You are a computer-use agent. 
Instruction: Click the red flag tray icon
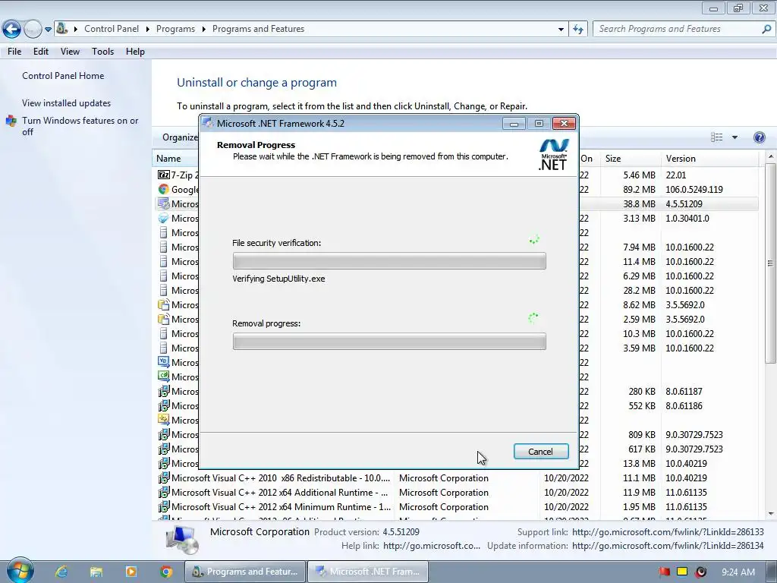[x=665, y=572]
